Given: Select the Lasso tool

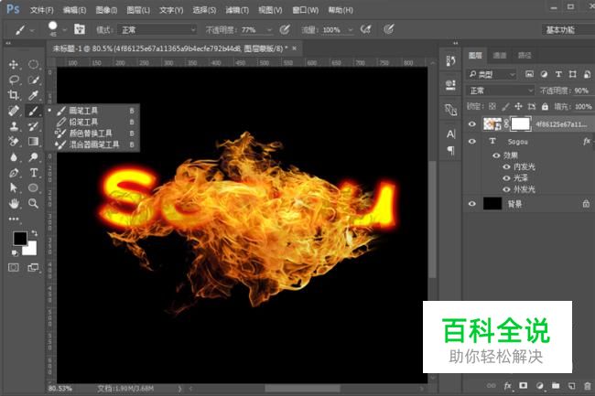Looking at the screenshot, I should pyautogui.click(x=14, y=80).
